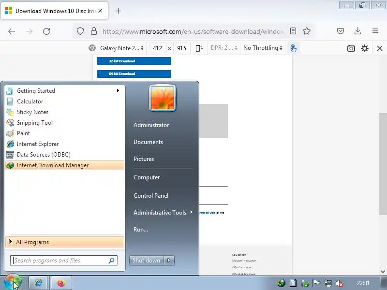Click the Firefox forward arrow

[29, 31]
